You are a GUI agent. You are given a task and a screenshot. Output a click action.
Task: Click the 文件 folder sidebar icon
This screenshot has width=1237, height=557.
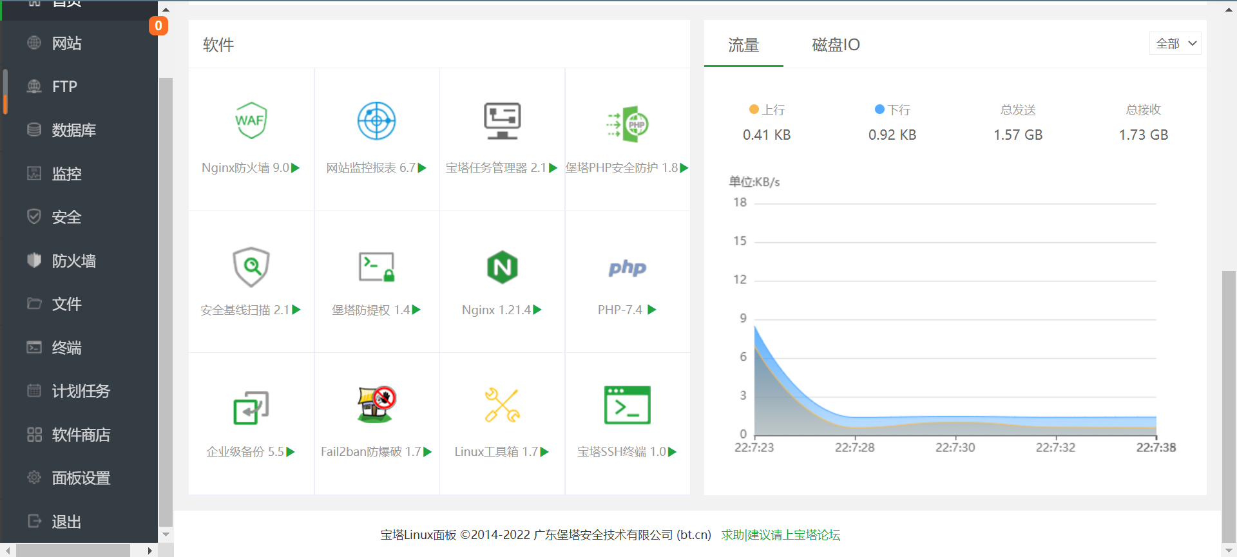point(34,303)
